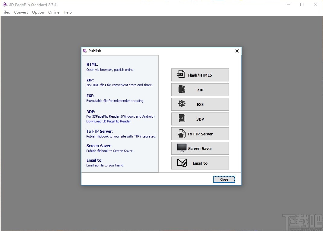Click the ZIP archive icon
Viewport: 323px width, 231px height.
point(182,89)
